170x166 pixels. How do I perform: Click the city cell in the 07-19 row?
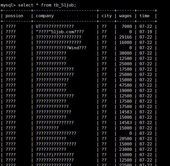point(104,32)
